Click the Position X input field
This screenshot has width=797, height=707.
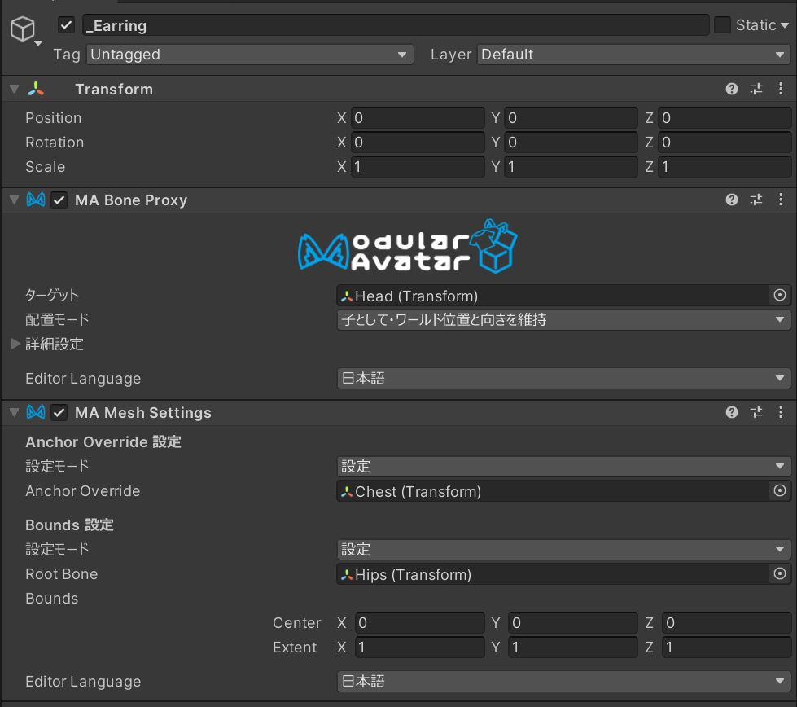pyautogui.click(x=418, y=117)
